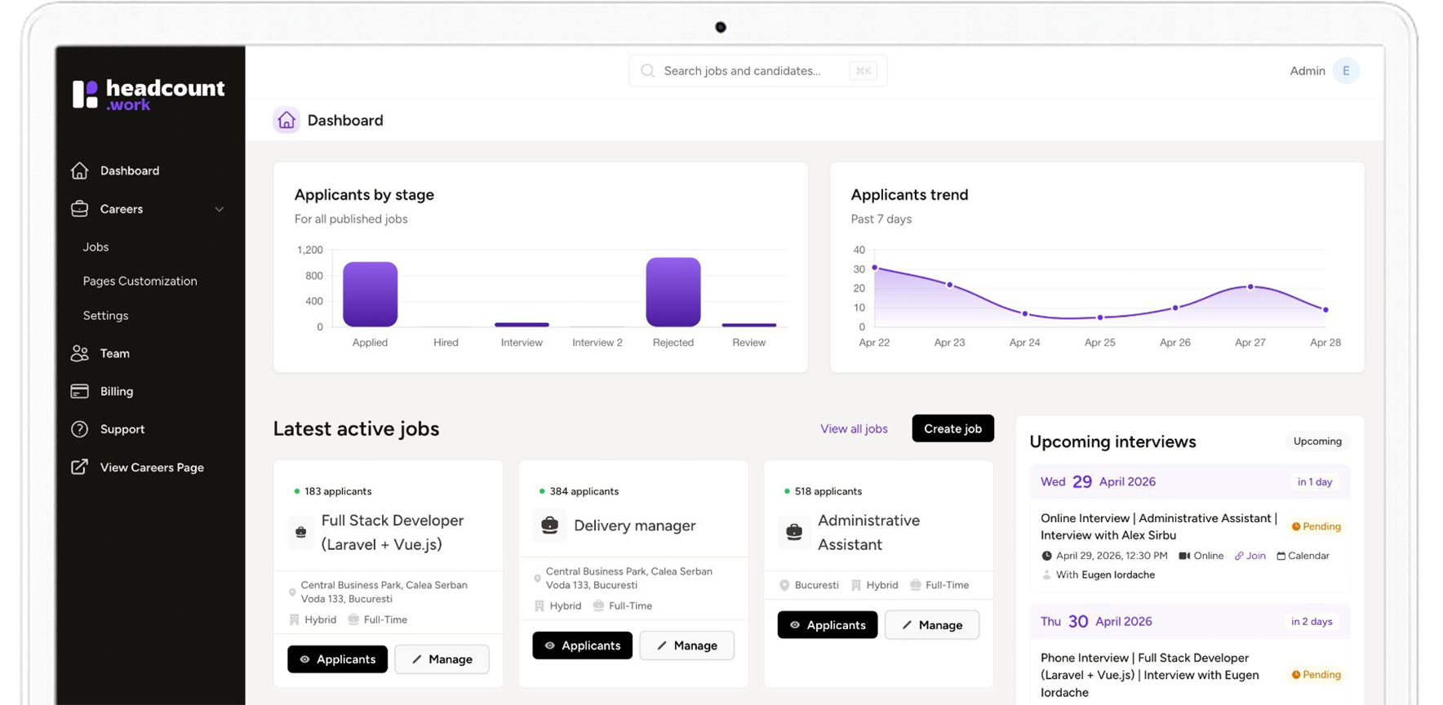View Applicants for Full Stack Developer
This screenshot has height=705, width=1443.
click(x=337, y=659)
